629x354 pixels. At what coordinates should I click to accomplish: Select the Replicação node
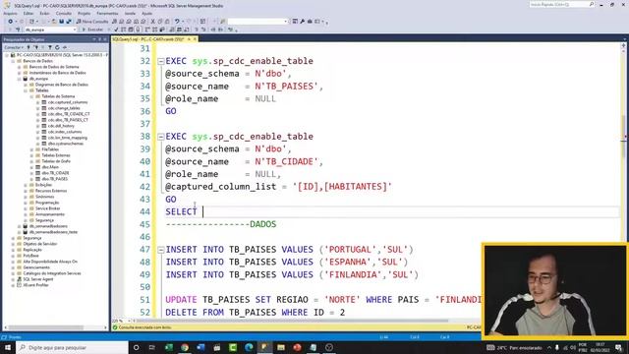pos(32,250)
